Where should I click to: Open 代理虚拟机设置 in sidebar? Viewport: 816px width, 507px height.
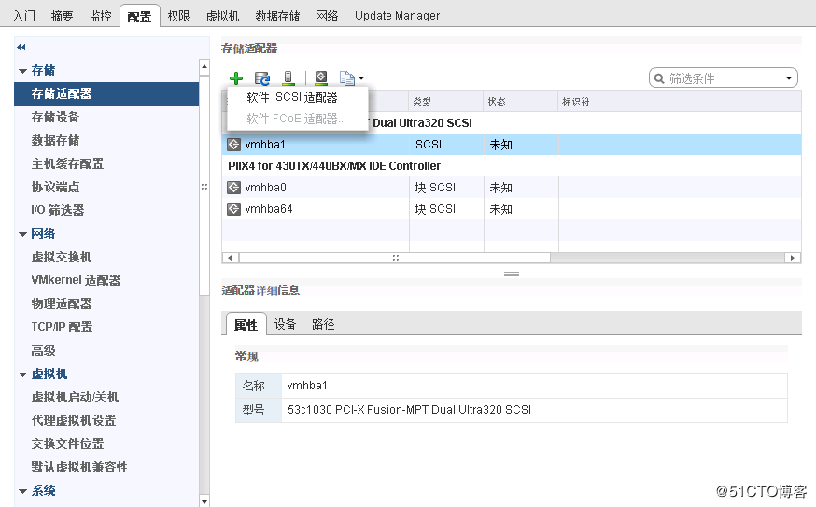coord(74,420)
